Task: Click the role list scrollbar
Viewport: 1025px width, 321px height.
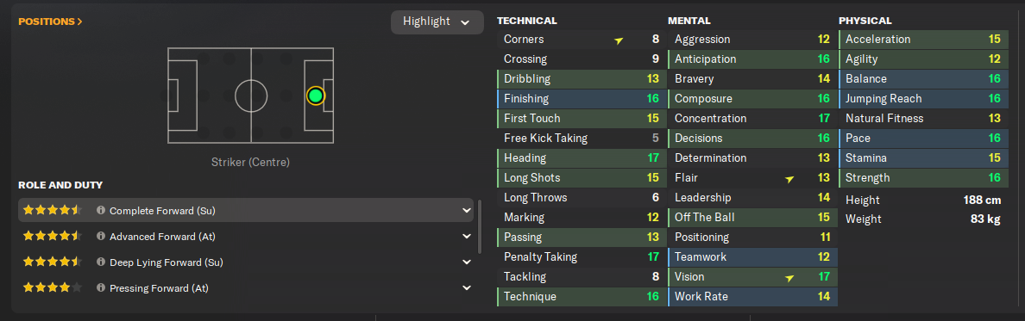Action: pos(480,227)
